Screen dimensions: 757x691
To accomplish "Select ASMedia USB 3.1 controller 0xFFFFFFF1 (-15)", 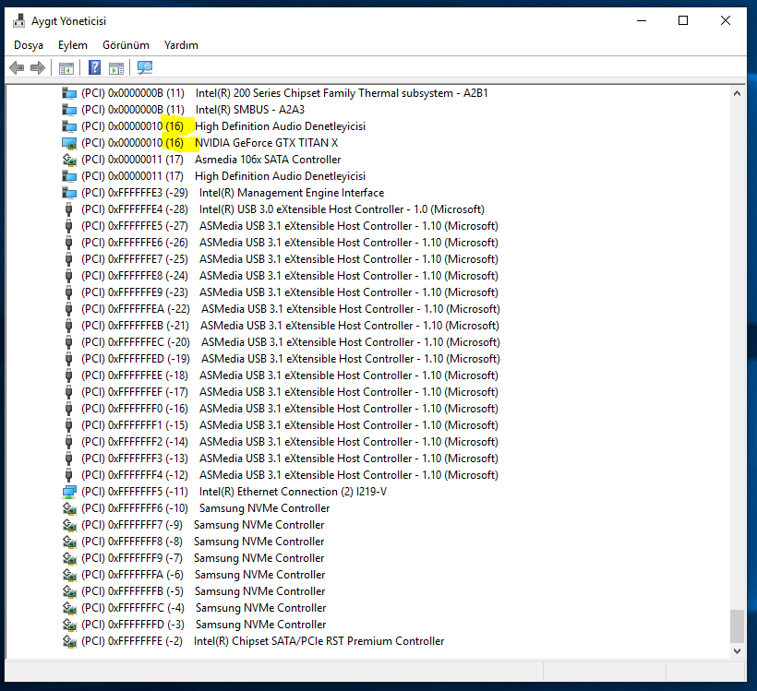I will pos(290,425).
